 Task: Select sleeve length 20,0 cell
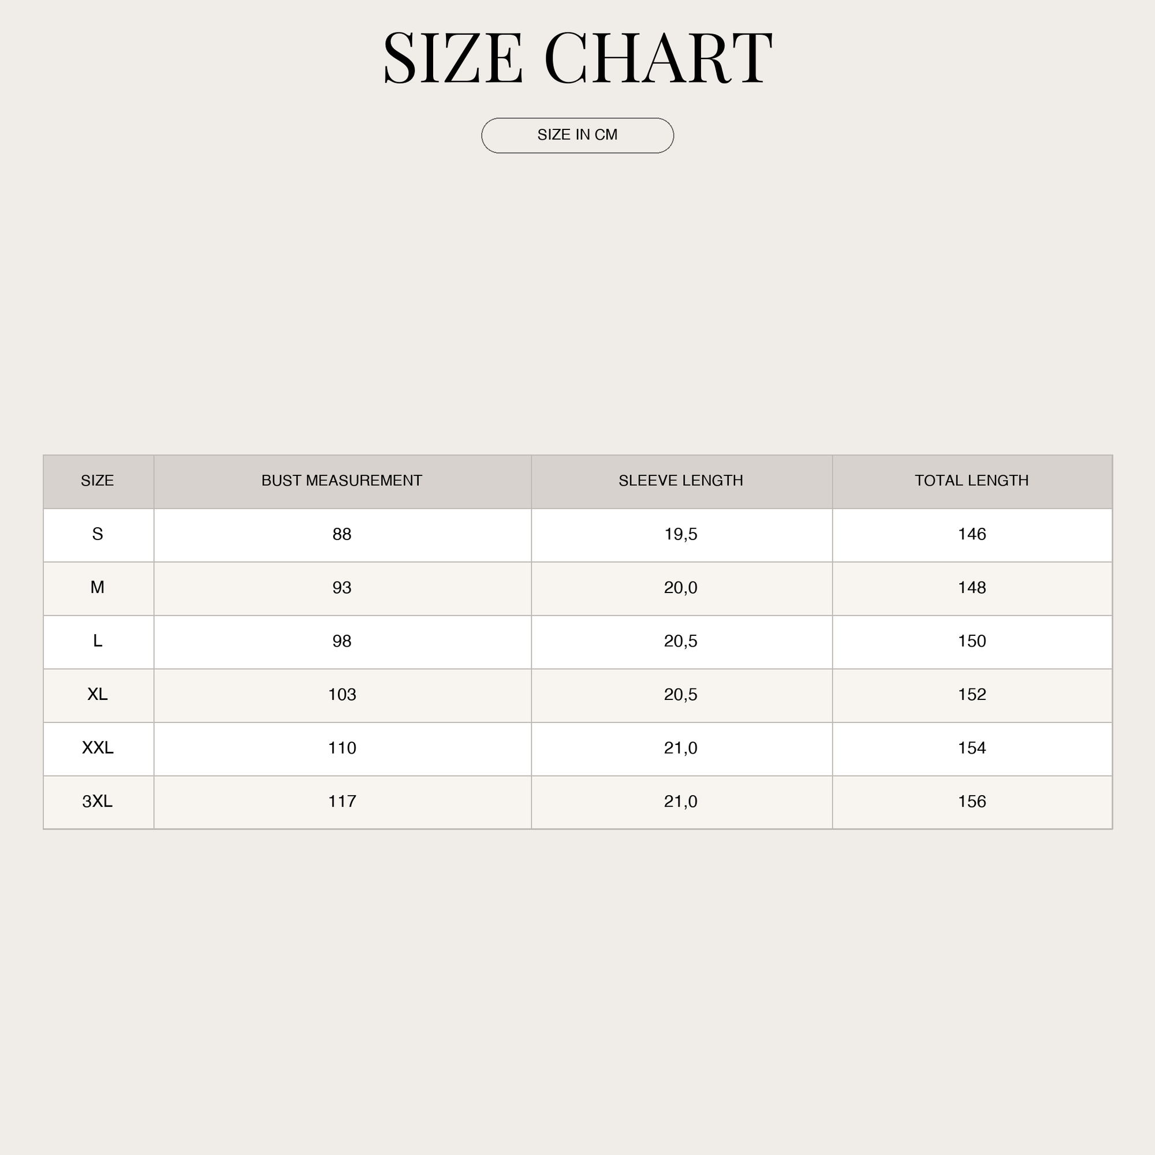tap(682, 589)
